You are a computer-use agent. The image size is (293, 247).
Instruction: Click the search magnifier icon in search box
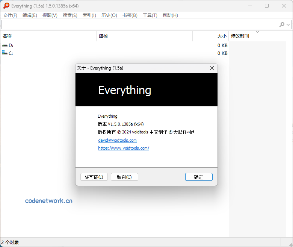pyautogui.click(x=282, y=24)
